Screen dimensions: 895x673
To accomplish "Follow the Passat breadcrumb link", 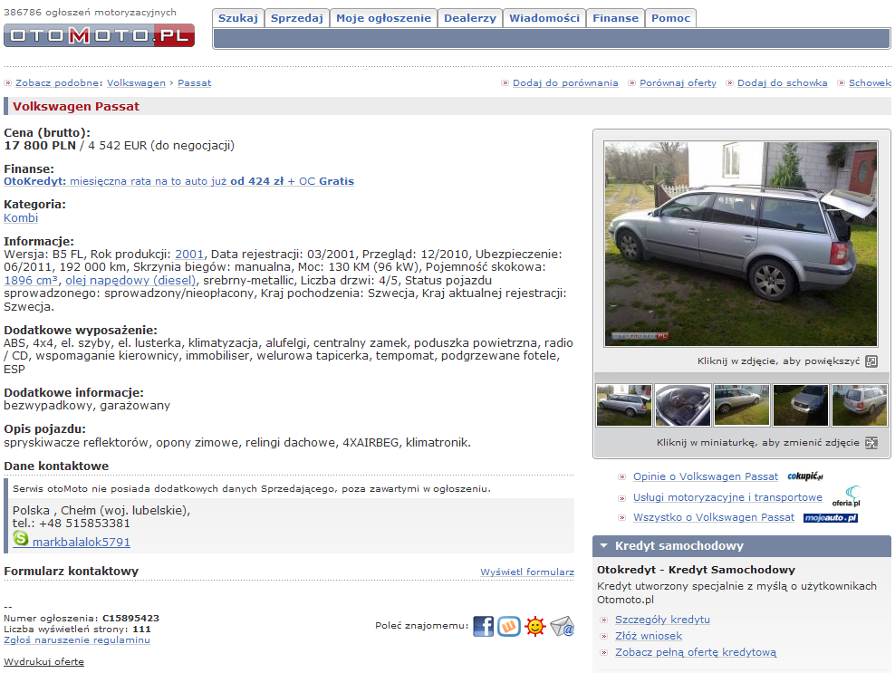I will [194, 82].
